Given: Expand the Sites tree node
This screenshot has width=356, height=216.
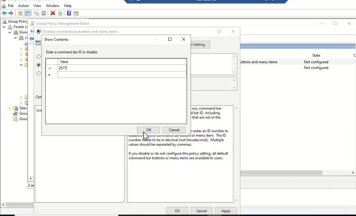Looking at the screenshot, I should [x=9, y=108].
